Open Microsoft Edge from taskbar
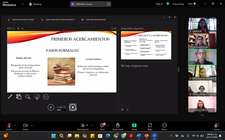The width and height of the screenshot is (225, 140). coord(108,136)
